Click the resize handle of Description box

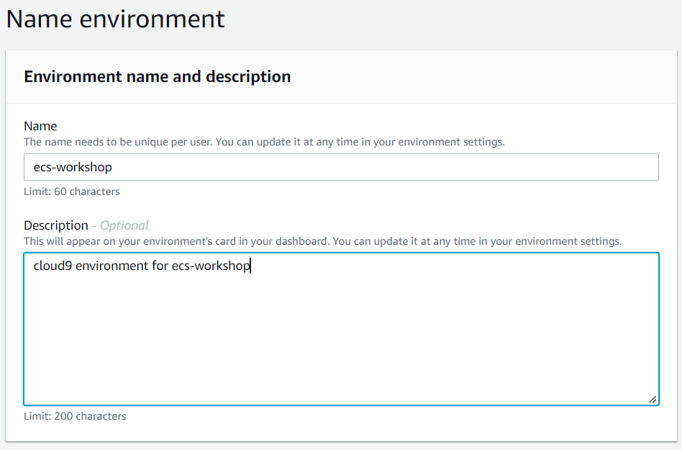point(652,399)
